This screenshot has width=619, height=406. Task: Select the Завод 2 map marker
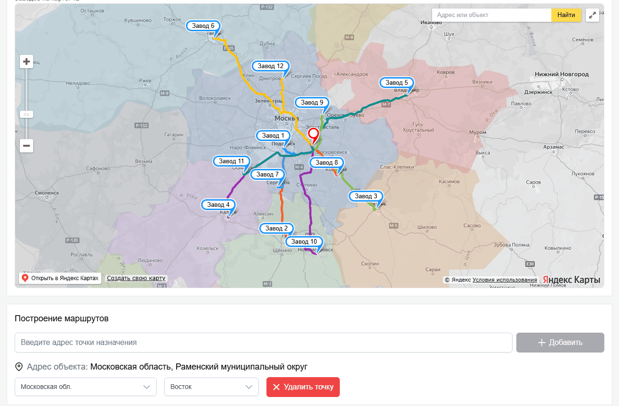(277, 229)
